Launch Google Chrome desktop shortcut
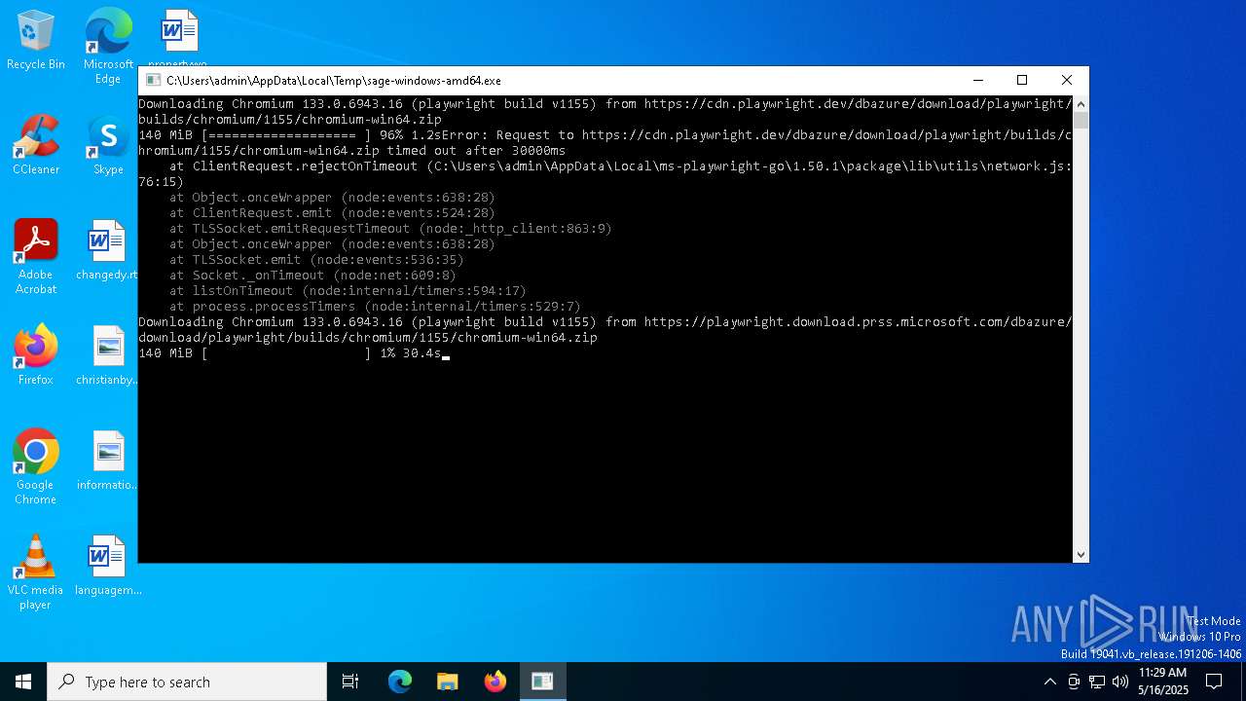The image size is (1246, 701). [36, 467]
